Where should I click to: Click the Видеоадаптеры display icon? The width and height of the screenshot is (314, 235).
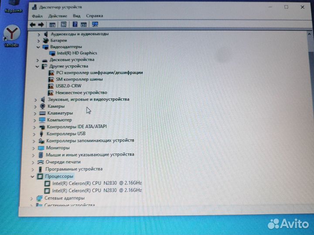45,47
